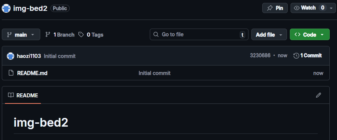Click the repository owner avatar beside img-bed2
337x140 pixels.
click(x=6, y=8)
